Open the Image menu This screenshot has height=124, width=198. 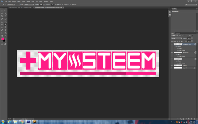pyautogui.click(x=14, y=2)
